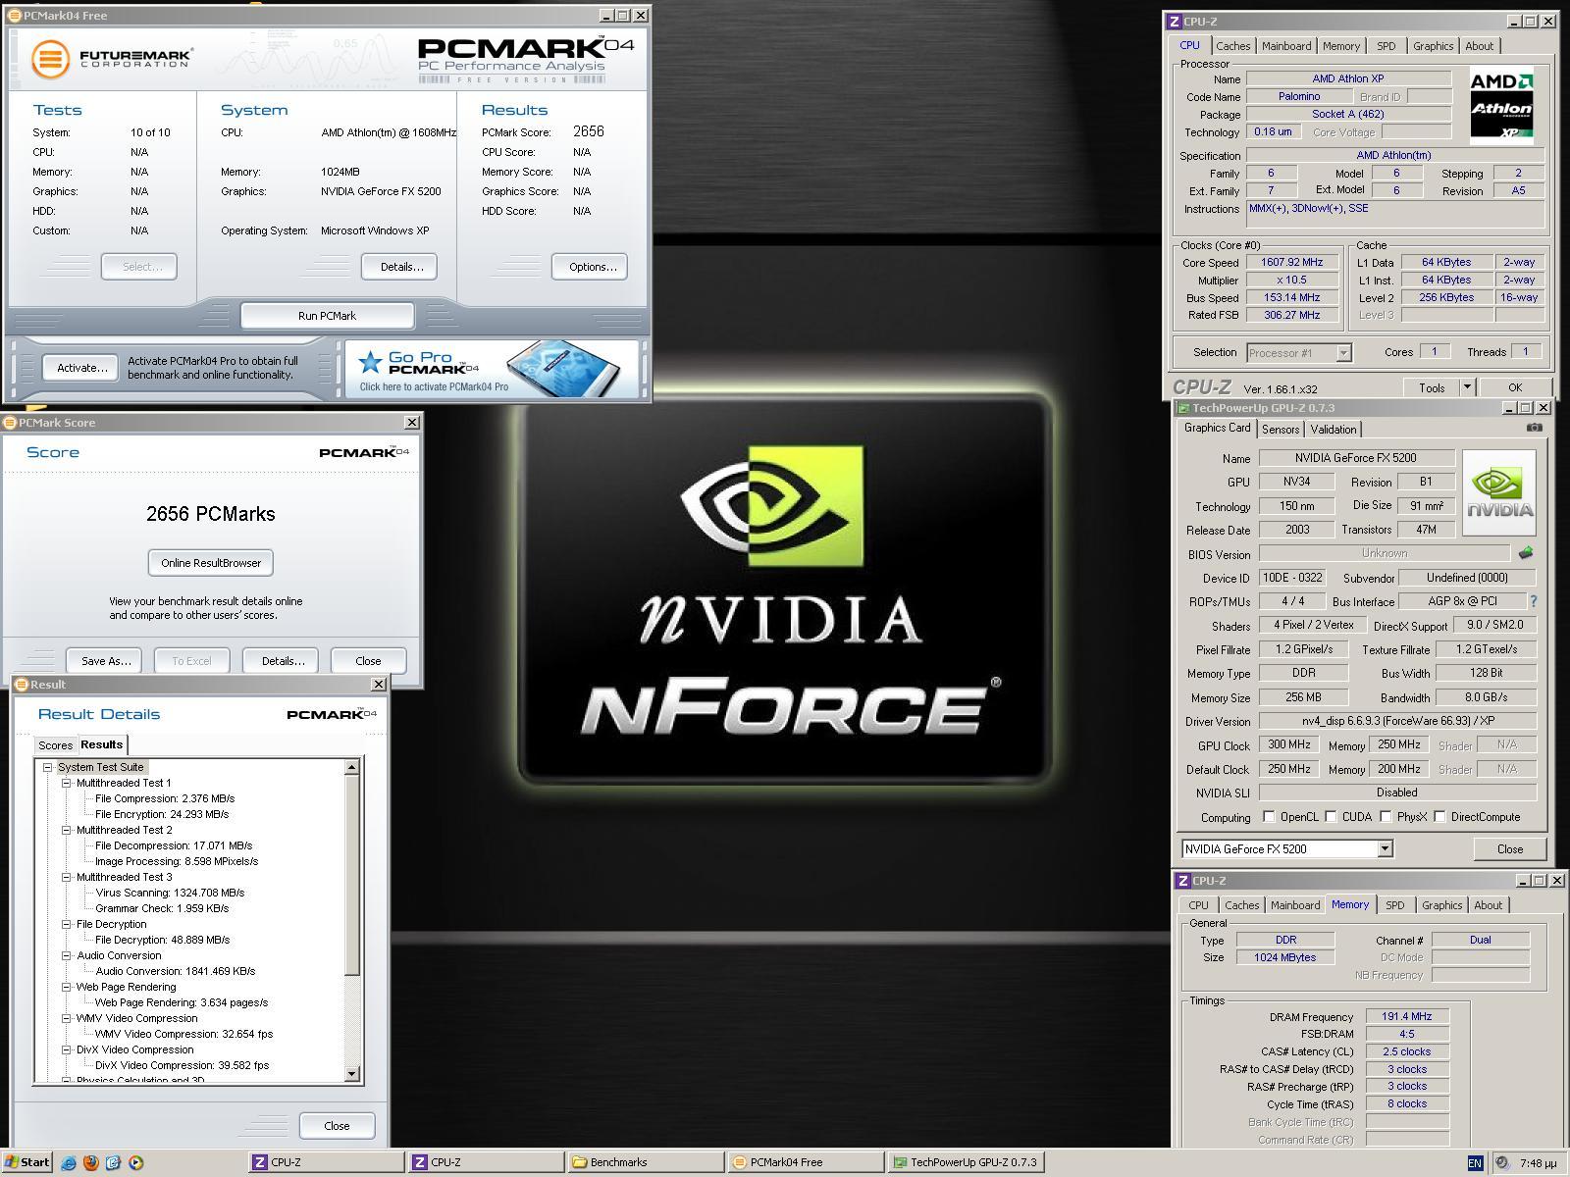Open the Processor #1 selection dropdown
The image size is (1570, 1177).
tap(1343, 353)
